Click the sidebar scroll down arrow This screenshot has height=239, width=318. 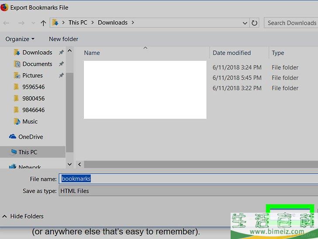click(x=69, y=164)
